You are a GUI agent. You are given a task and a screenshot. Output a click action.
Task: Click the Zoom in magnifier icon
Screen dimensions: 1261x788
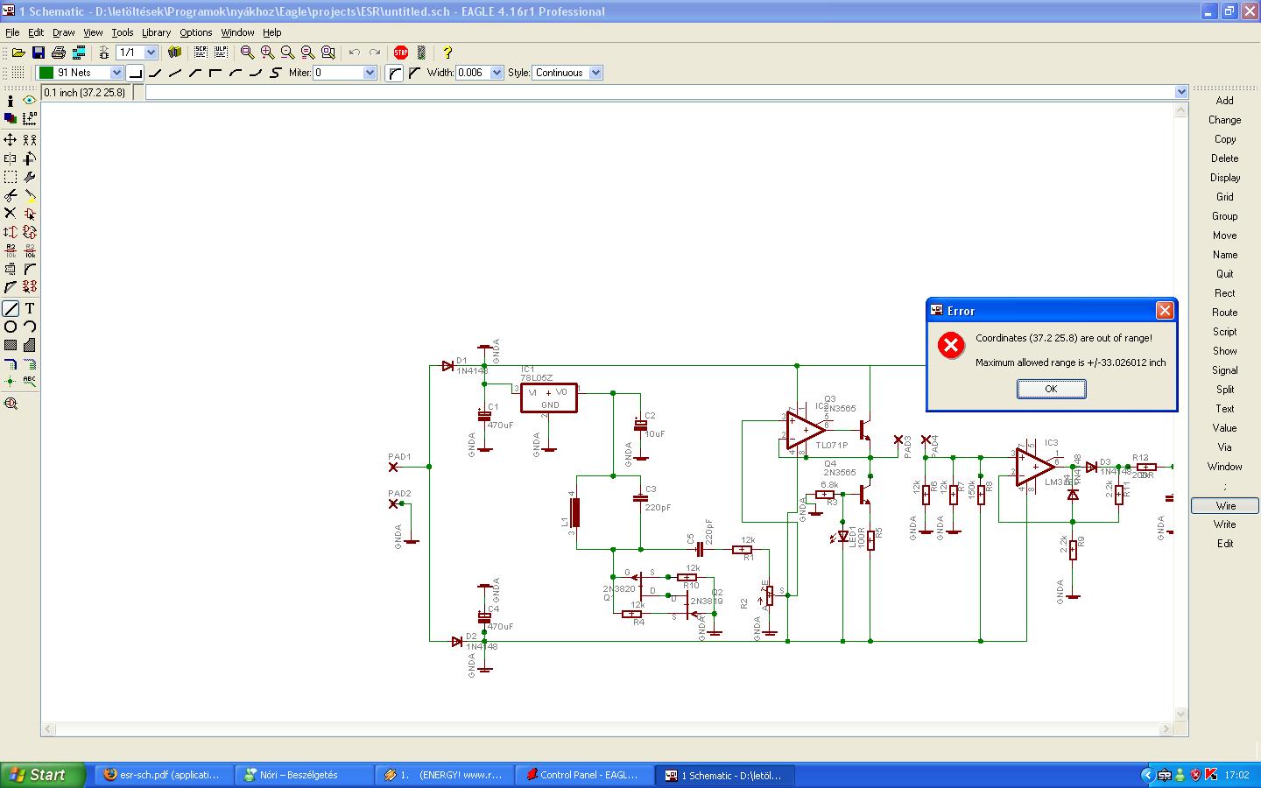click(x=268, y=53)
